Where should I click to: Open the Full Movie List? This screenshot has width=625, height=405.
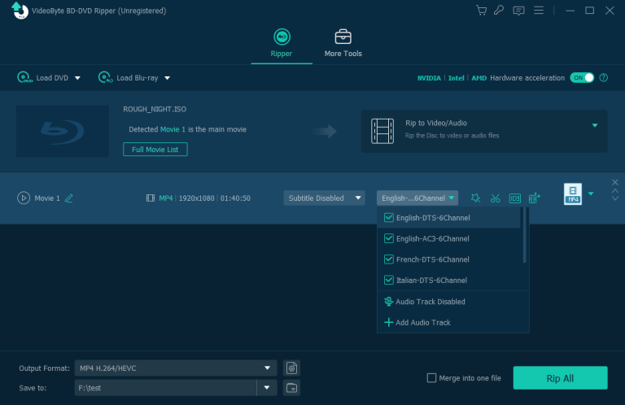pyautogui.click(x=155, y=150)
